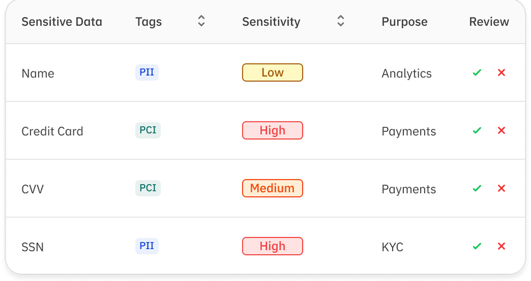Sort by the Sensitivity column arrows
Viewport: 531px width, 281px height.
coord(341,21)
